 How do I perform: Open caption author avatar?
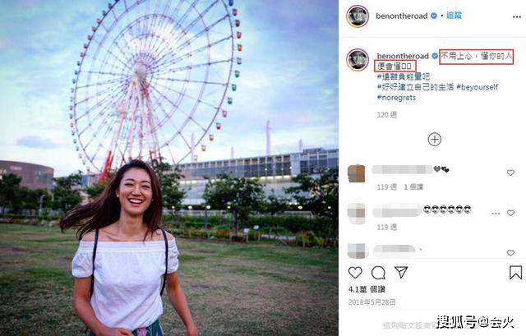(x=358, y=60)
